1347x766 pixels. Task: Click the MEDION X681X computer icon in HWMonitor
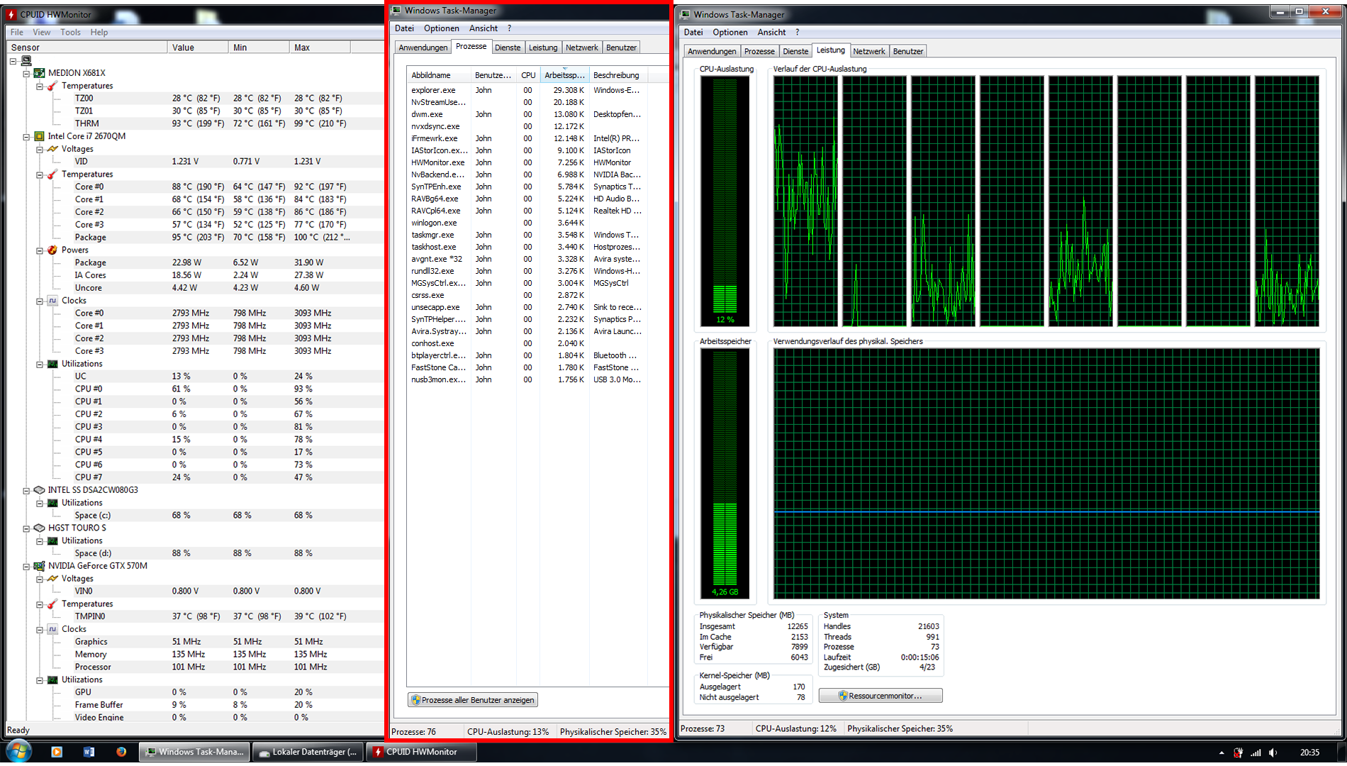click(x=40, y=73)
